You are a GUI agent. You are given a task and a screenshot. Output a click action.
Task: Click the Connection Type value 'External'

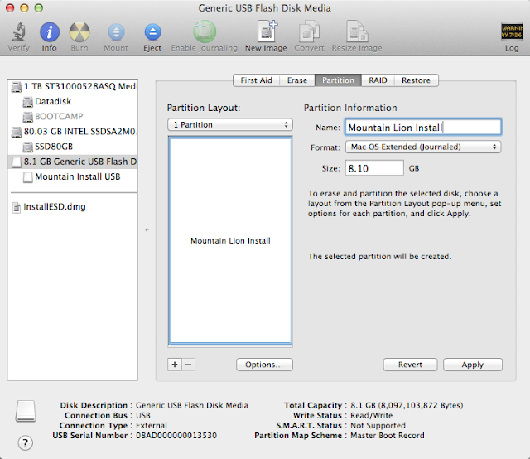(x=152, y=426)
